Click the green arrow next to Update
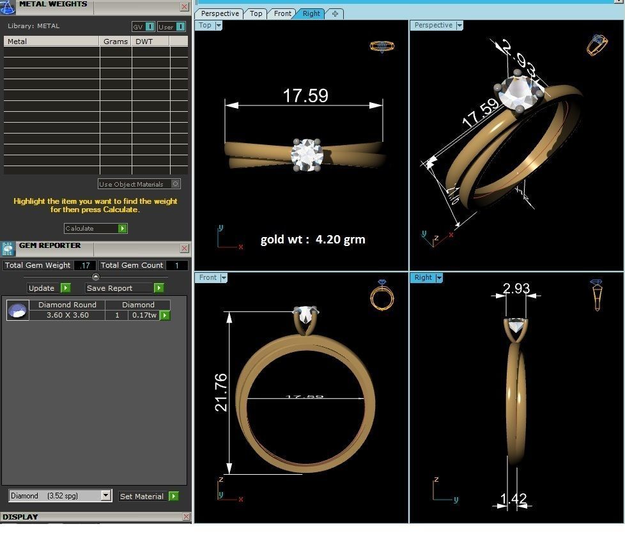This screenshot has height=554, width=625. click(x=66, y=288)
